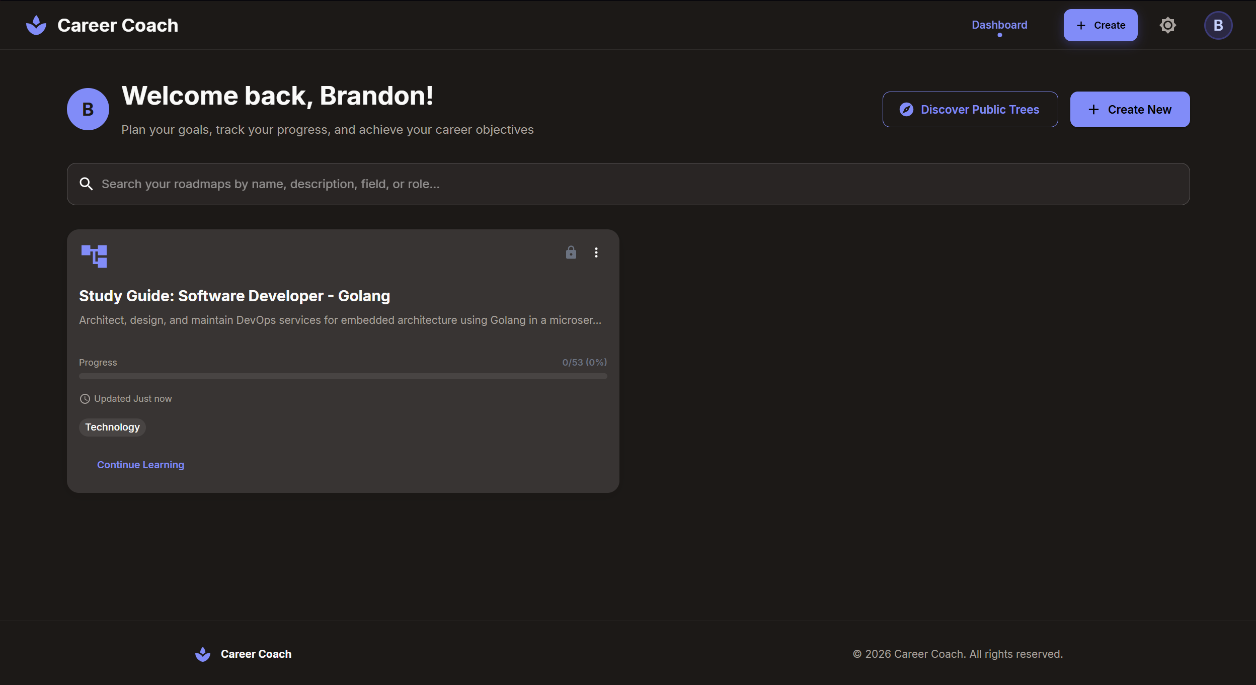Click the lock privacy icon on roadmap card

(571, 252)
